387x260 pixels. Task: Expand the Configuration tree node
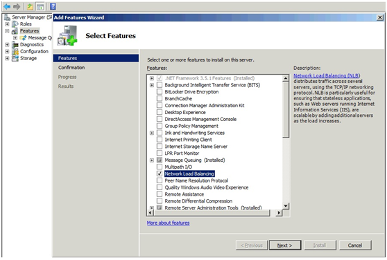tap(7, 51)
